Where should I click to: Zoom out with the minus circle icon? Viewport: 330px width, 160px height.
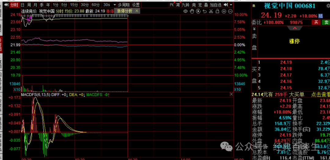click(x=230, y=11)
